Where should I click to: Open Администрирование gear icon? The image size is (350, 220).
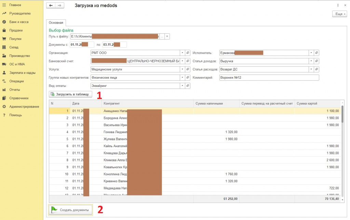click(4, 107)
